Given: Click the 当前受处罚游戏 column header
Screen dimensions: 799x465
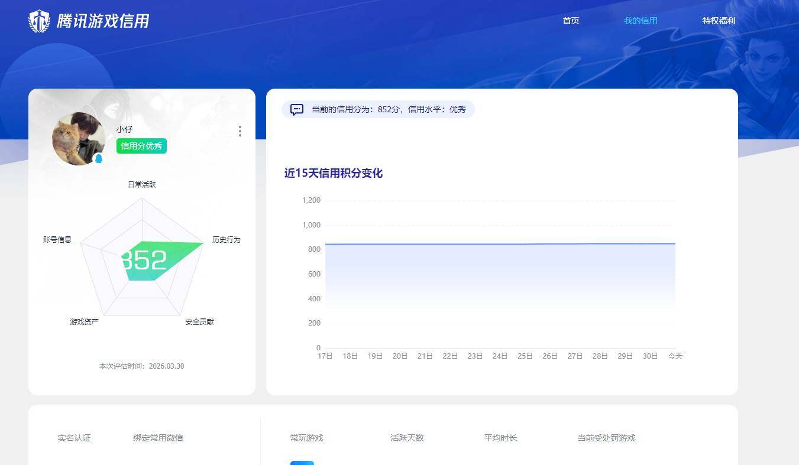Looking at the screenshot, I should [x=607, y=438].
